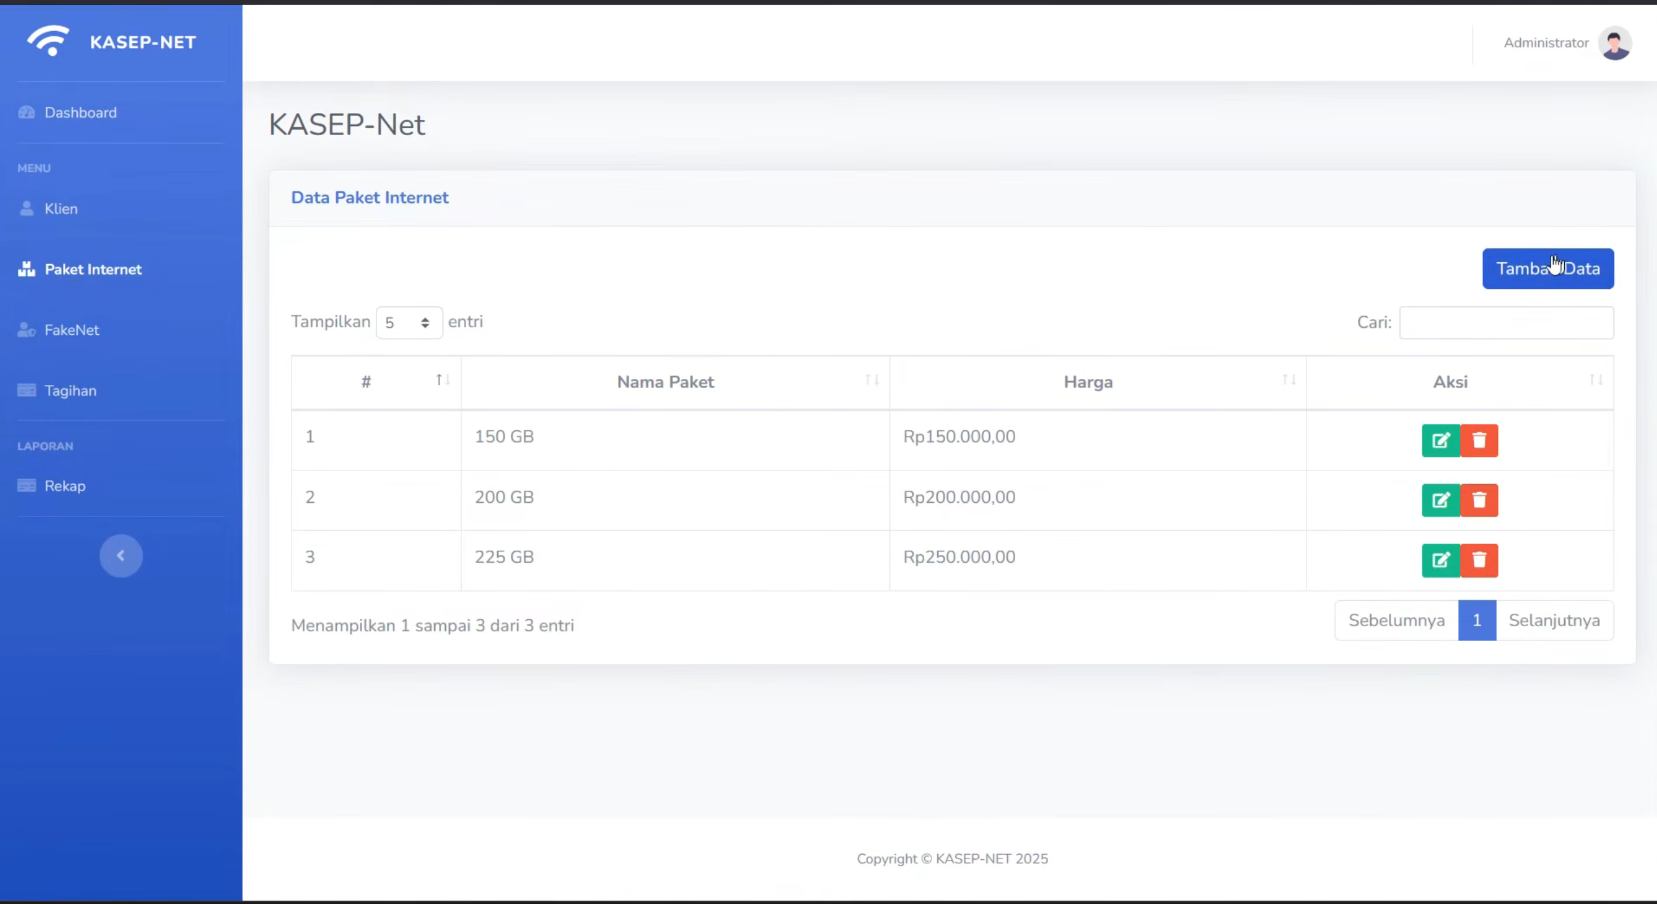Click the 225 GB package name
Image resolution: width=1657 pixels, height=904 pixels.
click(504, 557)
